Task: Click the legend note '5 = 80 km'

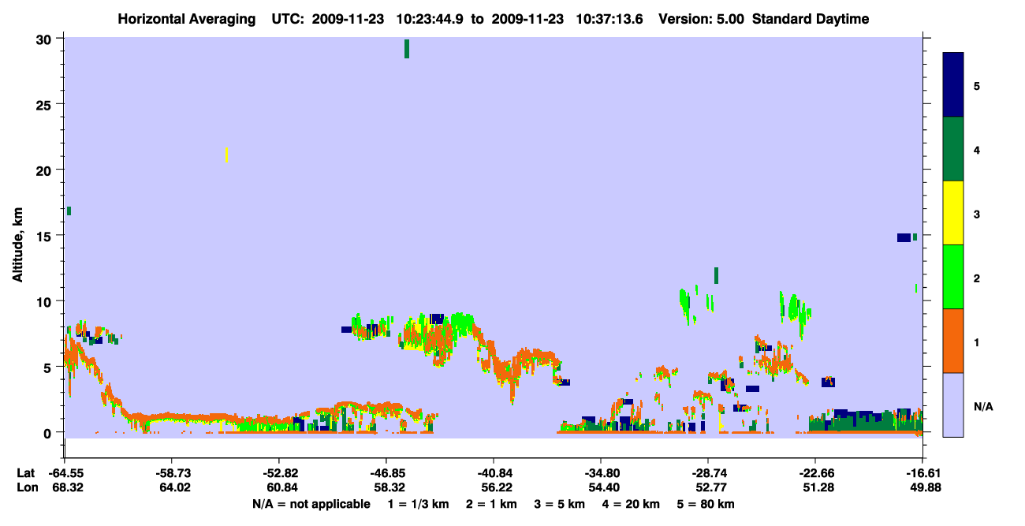Action: pos(706,504)
